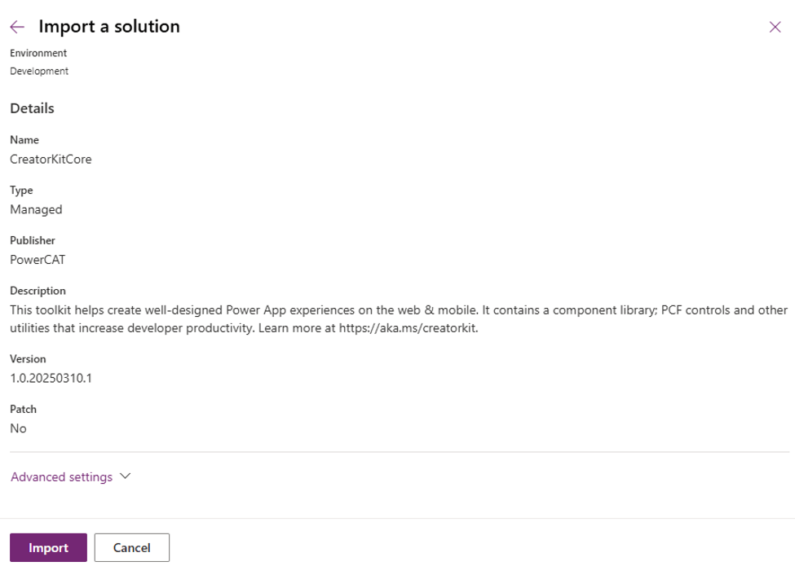The image size is (795, 579).
Task: Select the CreatorKitCore name value
Action: pos(51,159)
